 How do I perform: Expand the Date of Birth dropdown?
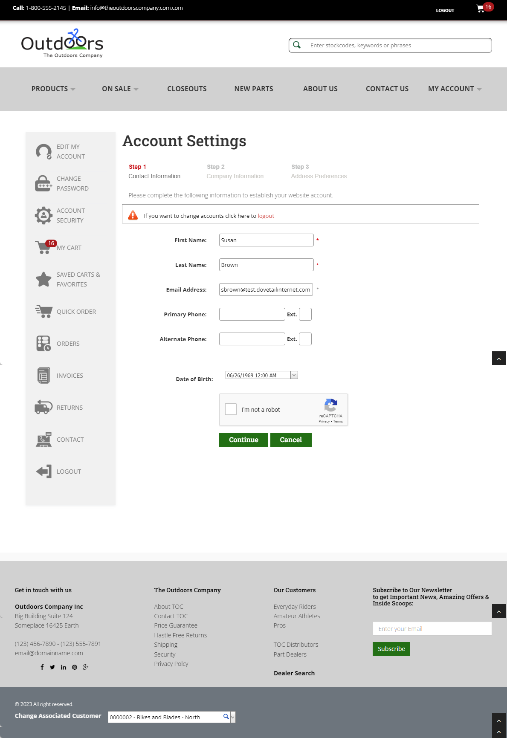pyautogui.click(x=294, y=375)
